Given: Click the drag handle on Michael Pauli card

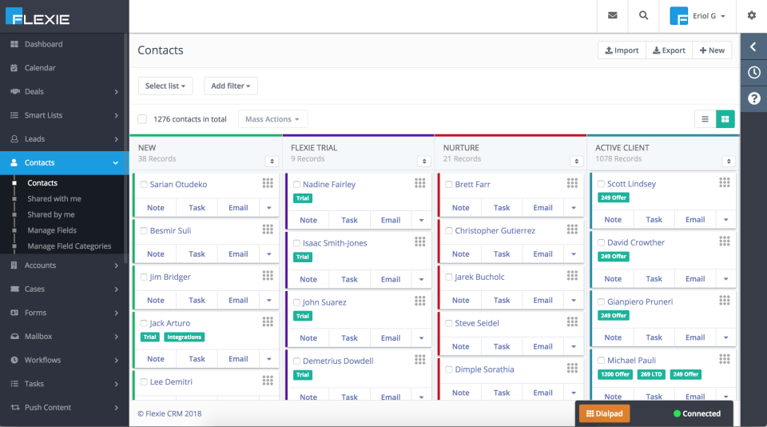Looking at the screenshot, I should pos(725,359).
